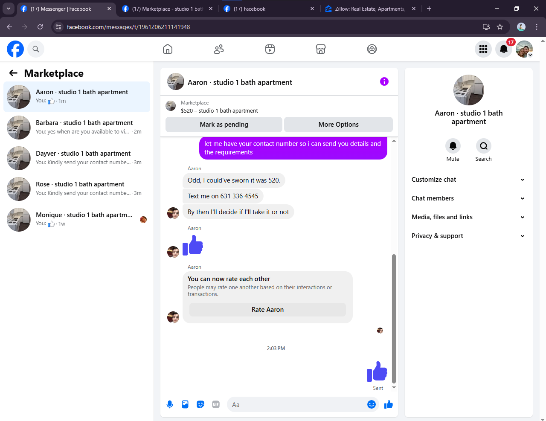546x421 pixels.
Task: Click Aaron's large listing thumbnail in side panel
Action: (x=468, y=90)
